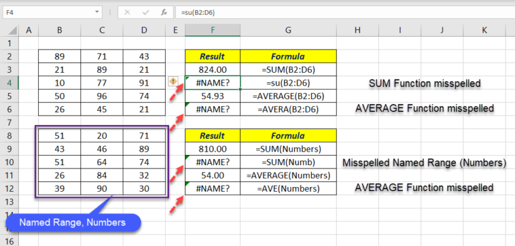Image resolution: width=515 pixels, height=246 pixels.
Task: Click the cell with =SUM(Numb)
Action: [x=288, y=162]
